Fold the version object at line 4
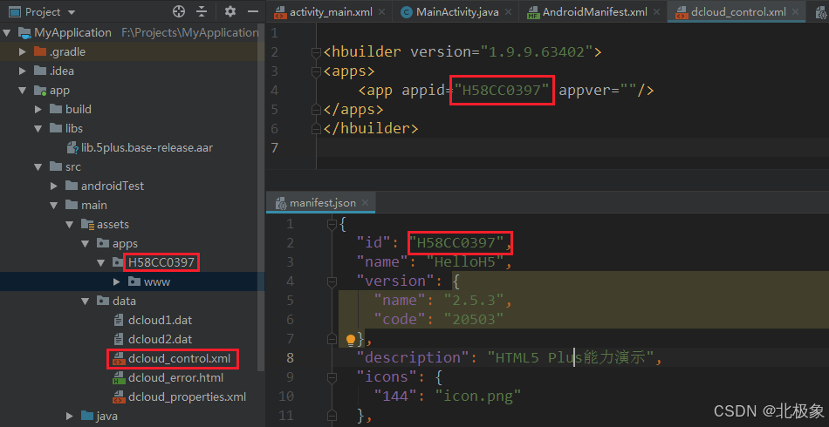 coord(332,281)
